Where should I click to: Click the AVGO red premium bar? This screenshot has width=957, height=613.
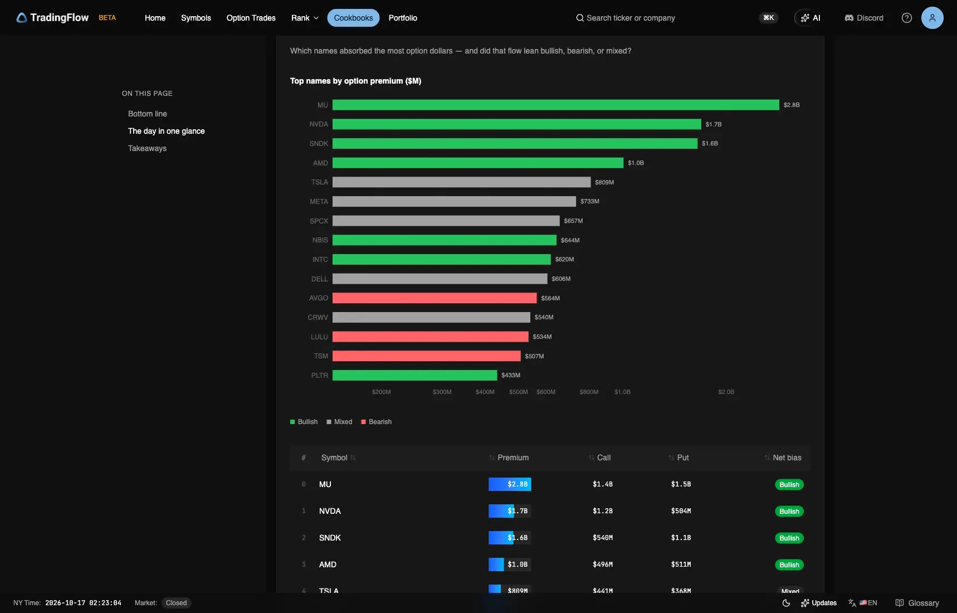point(434,298)
